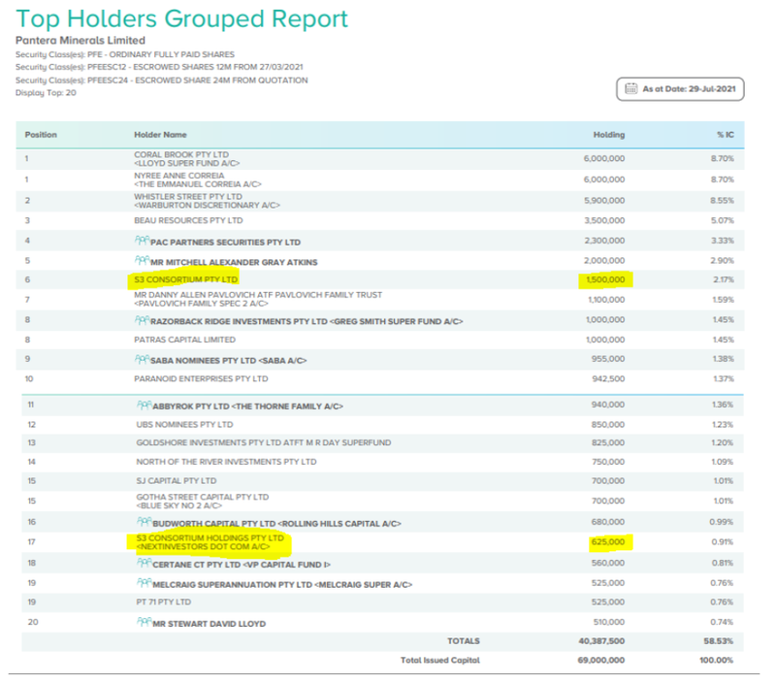
Task: Select Gotha Street Capital Pty Ltd name
Action: pyautogui.click(x=203, y=501)
